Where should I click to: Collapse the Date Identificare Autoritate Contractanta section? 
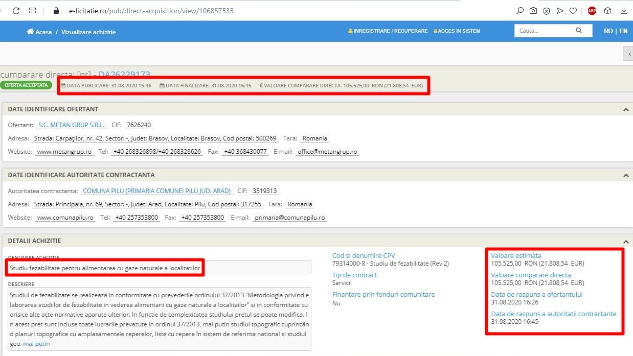[626, 175]
